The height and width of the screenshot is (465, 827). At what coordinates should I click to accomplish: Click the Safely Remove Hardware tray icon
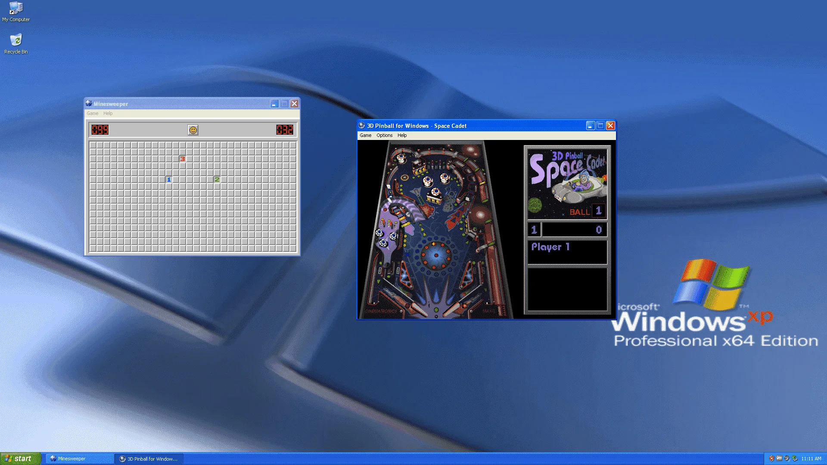[795, 459]
